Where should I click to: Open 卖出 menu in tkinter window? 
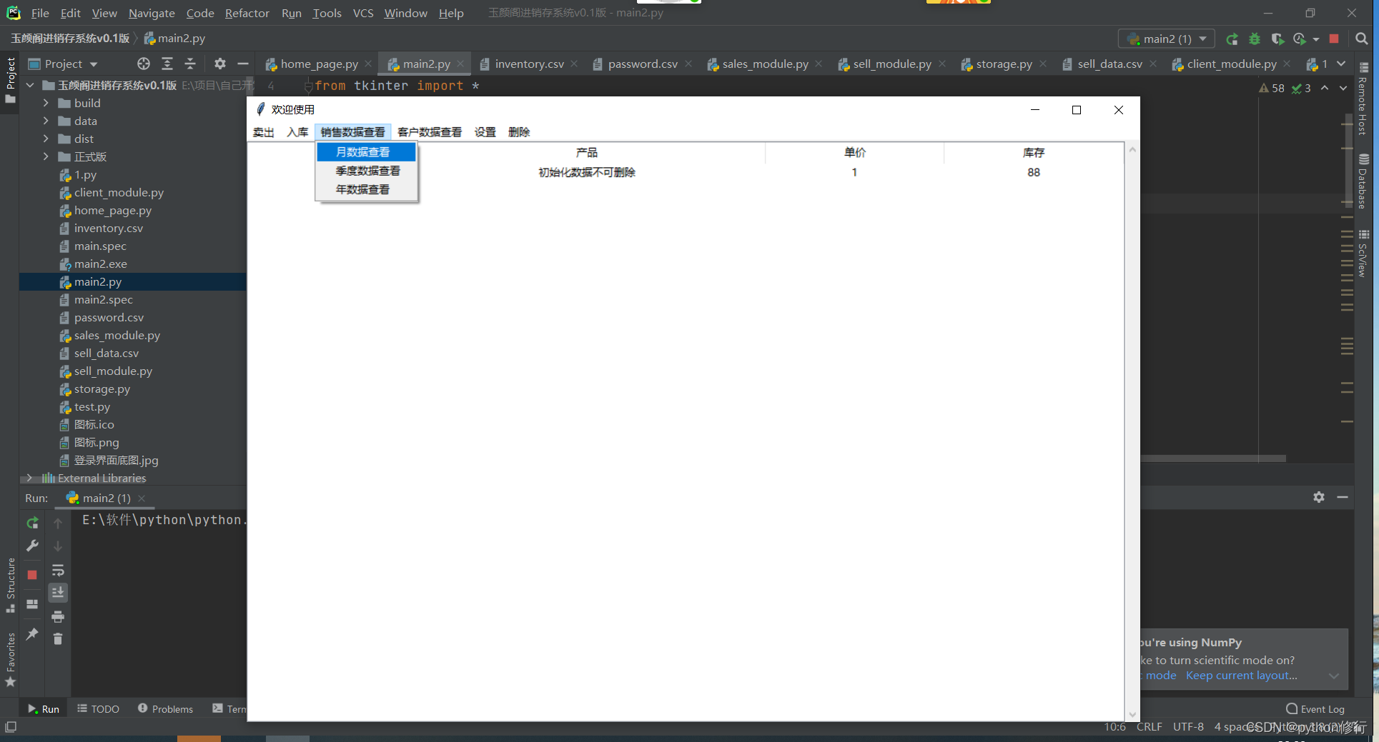[x=263, y=132]
